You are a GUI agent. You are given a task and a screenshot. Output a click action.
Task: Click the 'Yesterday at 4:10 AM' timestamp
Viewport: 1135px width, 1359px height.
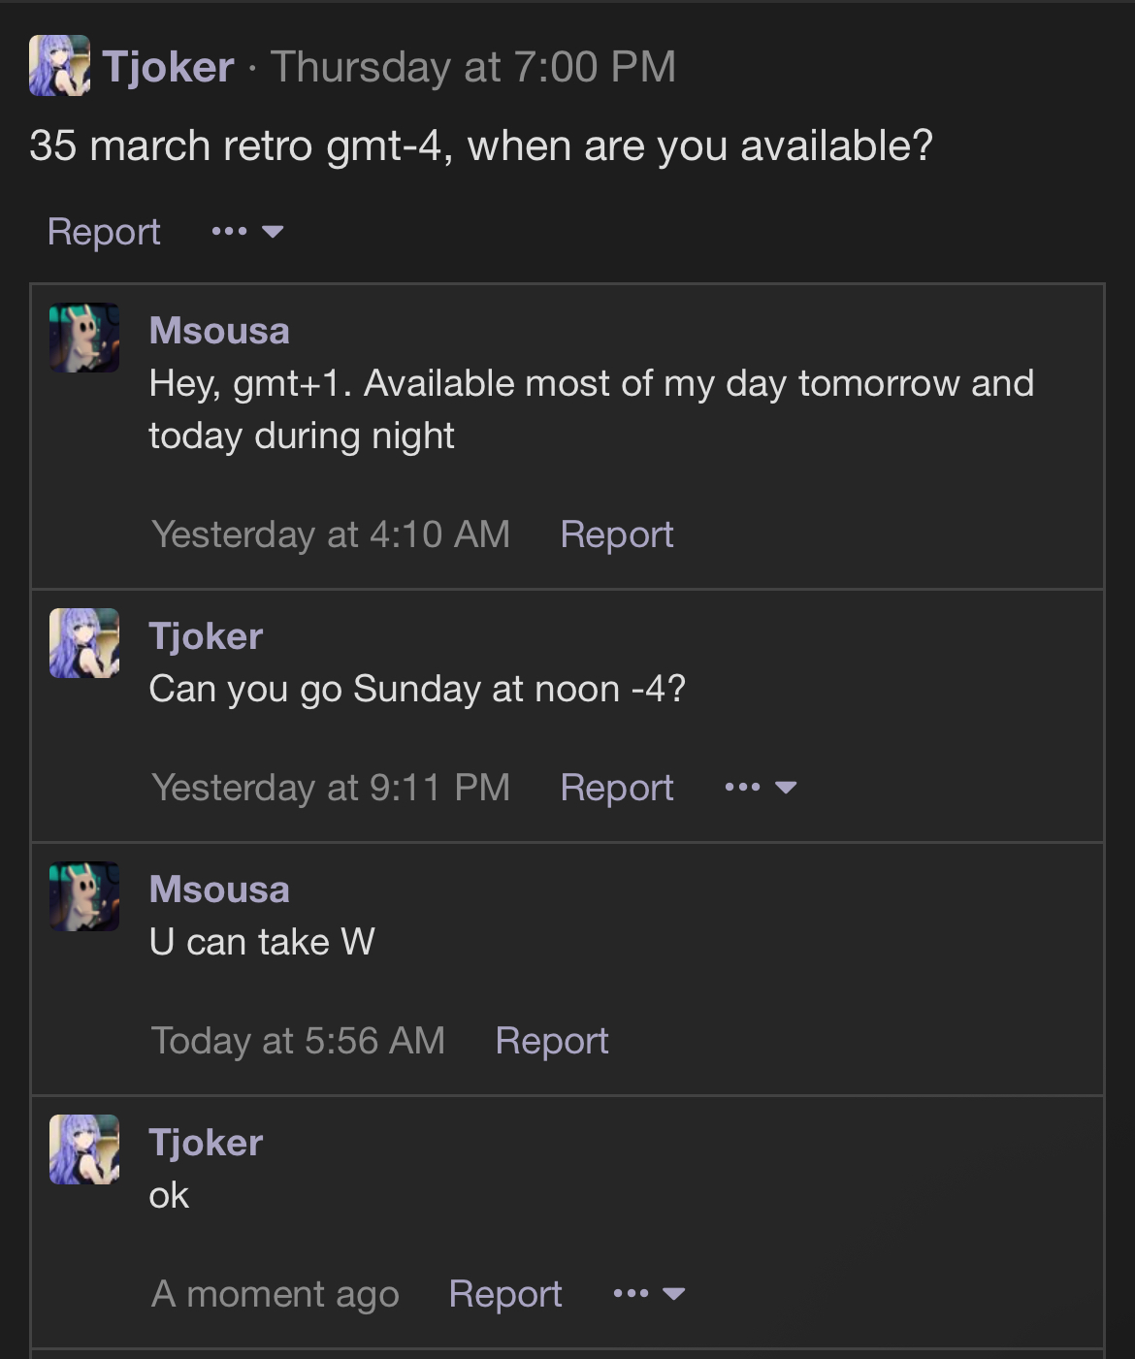click(x=331, y=534)
